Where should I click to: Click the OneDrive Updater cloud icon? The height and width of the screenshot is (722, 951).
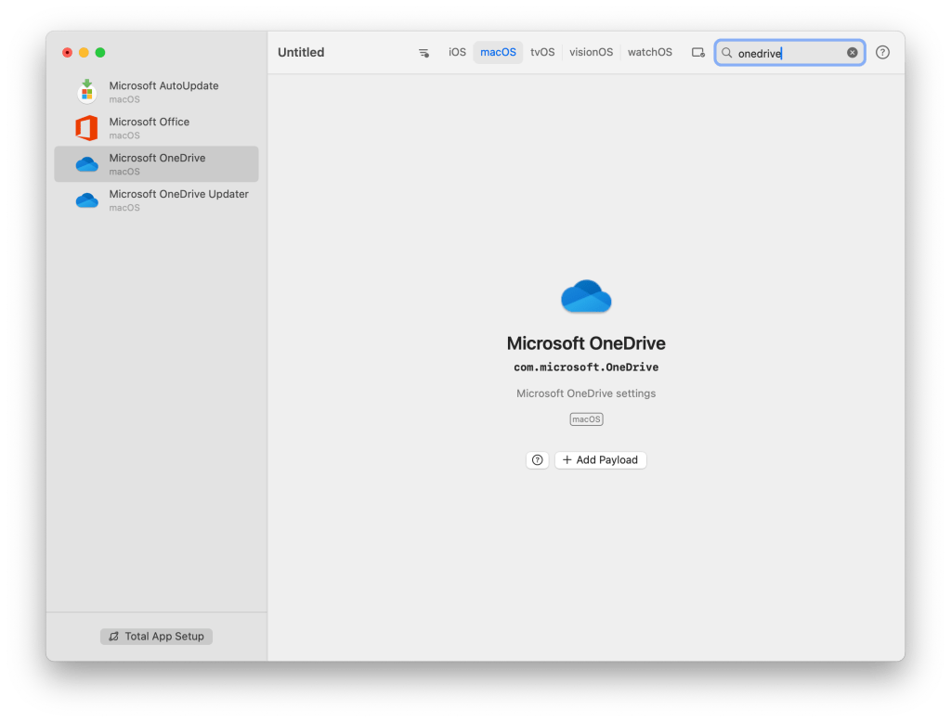tap(86, 200)
